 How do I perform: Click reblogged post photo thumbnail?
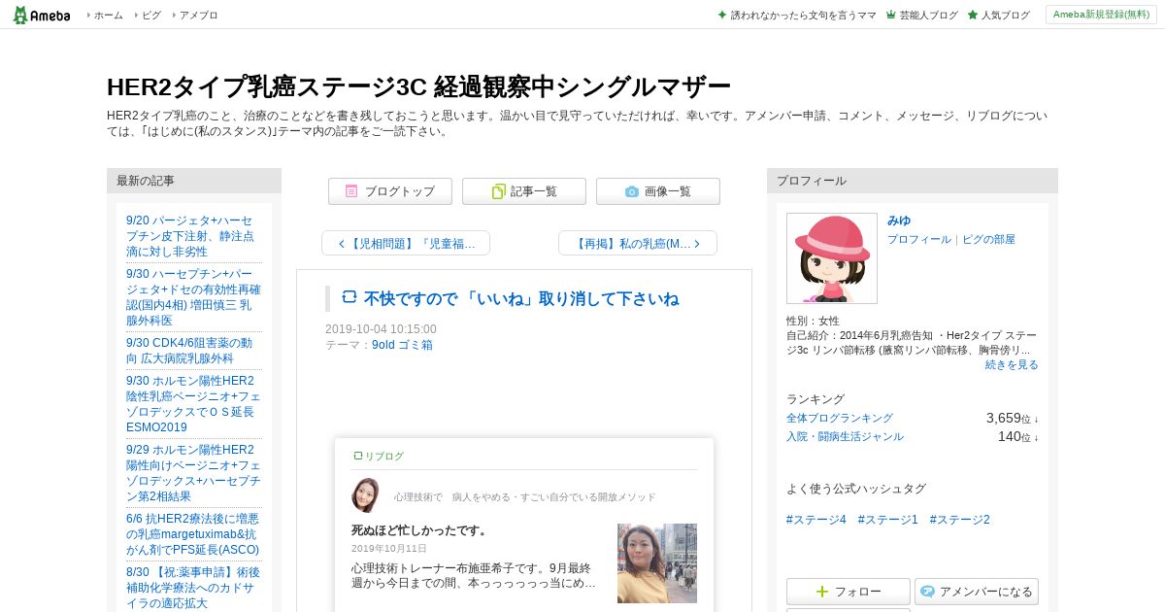pyautogui.click(x=657, y=563)
